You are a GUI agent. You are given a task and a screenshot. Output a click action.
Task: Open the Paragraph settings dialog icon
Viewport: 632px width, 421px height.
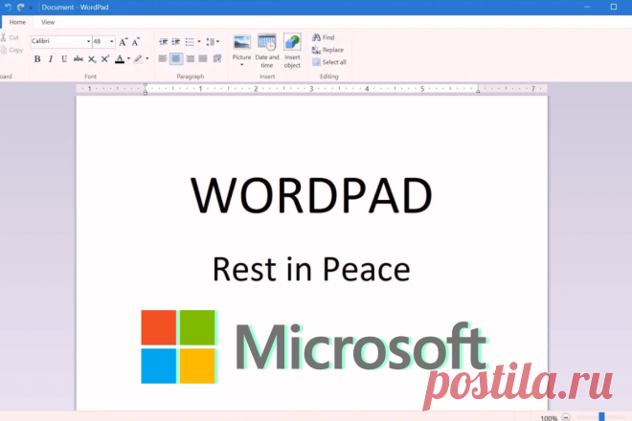pos(217,58)
